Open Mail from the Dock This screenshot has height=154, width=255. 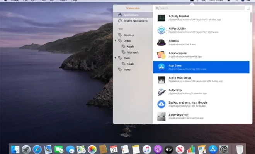[x=48, y=149]
